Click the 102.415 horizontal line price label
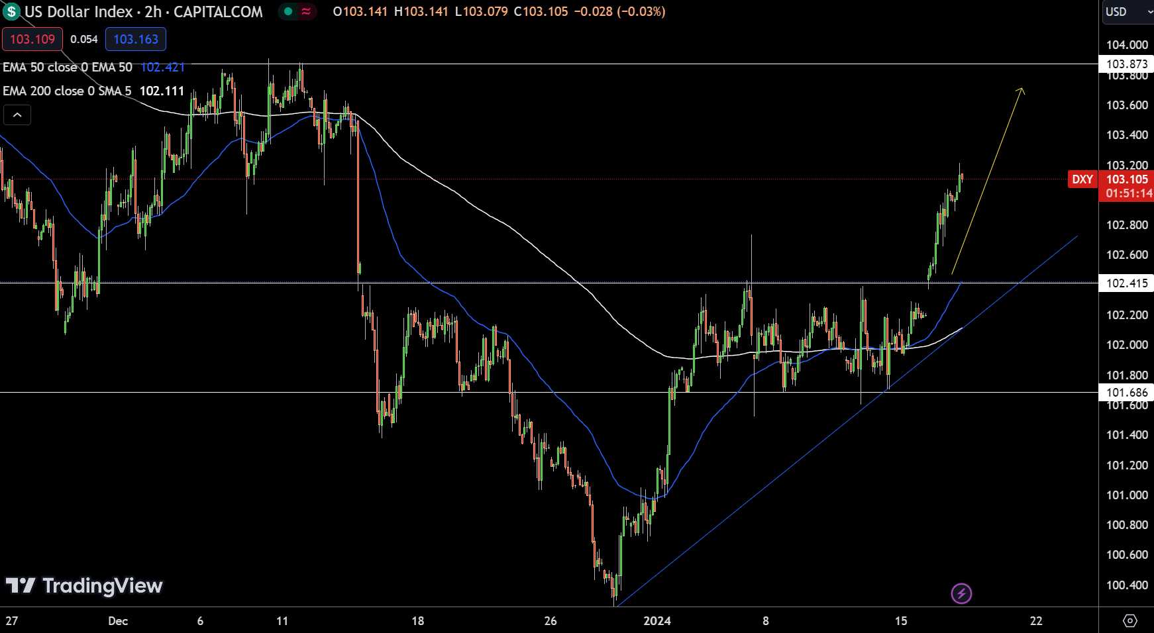This screenshot has width=1154, height=633. tap(1127, 283)
